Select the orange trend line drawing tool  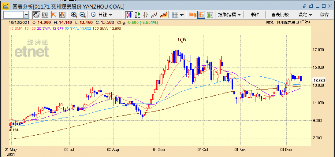[54, 15]
